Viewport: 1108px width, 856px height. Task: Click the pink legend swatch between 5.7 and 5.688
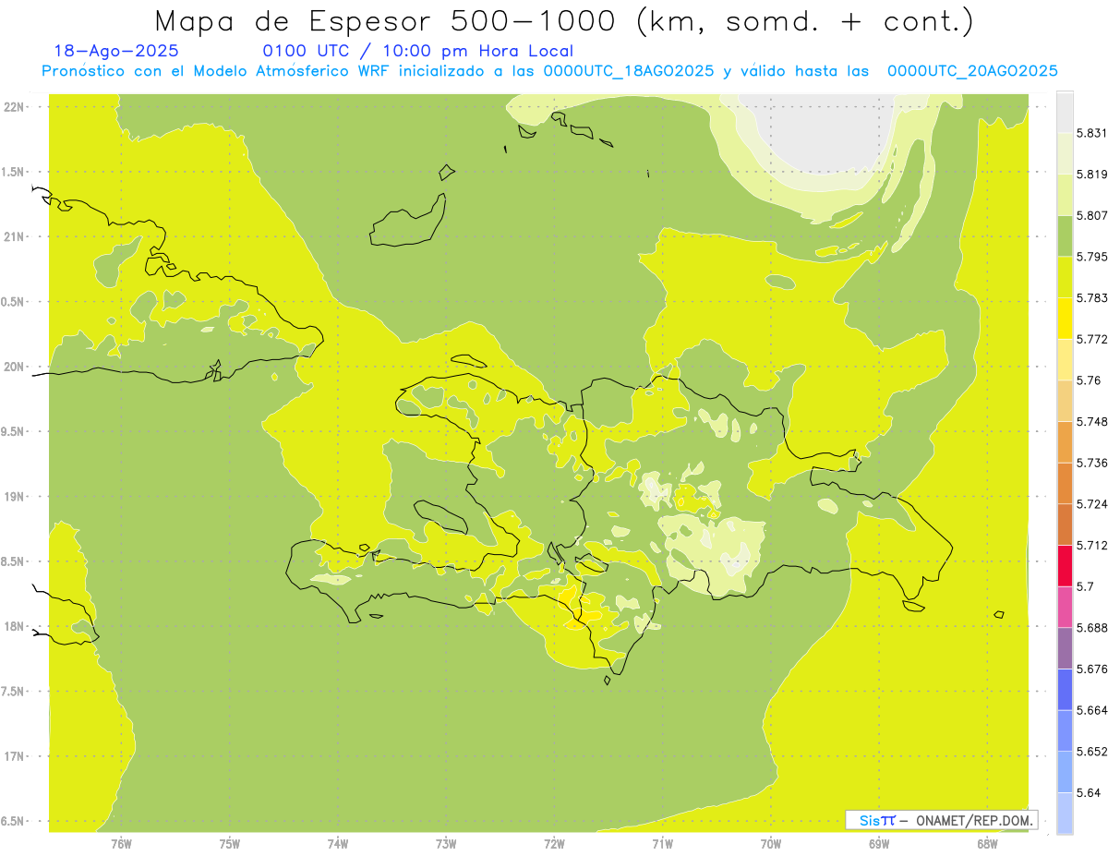pyautogui.click(x=1065, y=607)
